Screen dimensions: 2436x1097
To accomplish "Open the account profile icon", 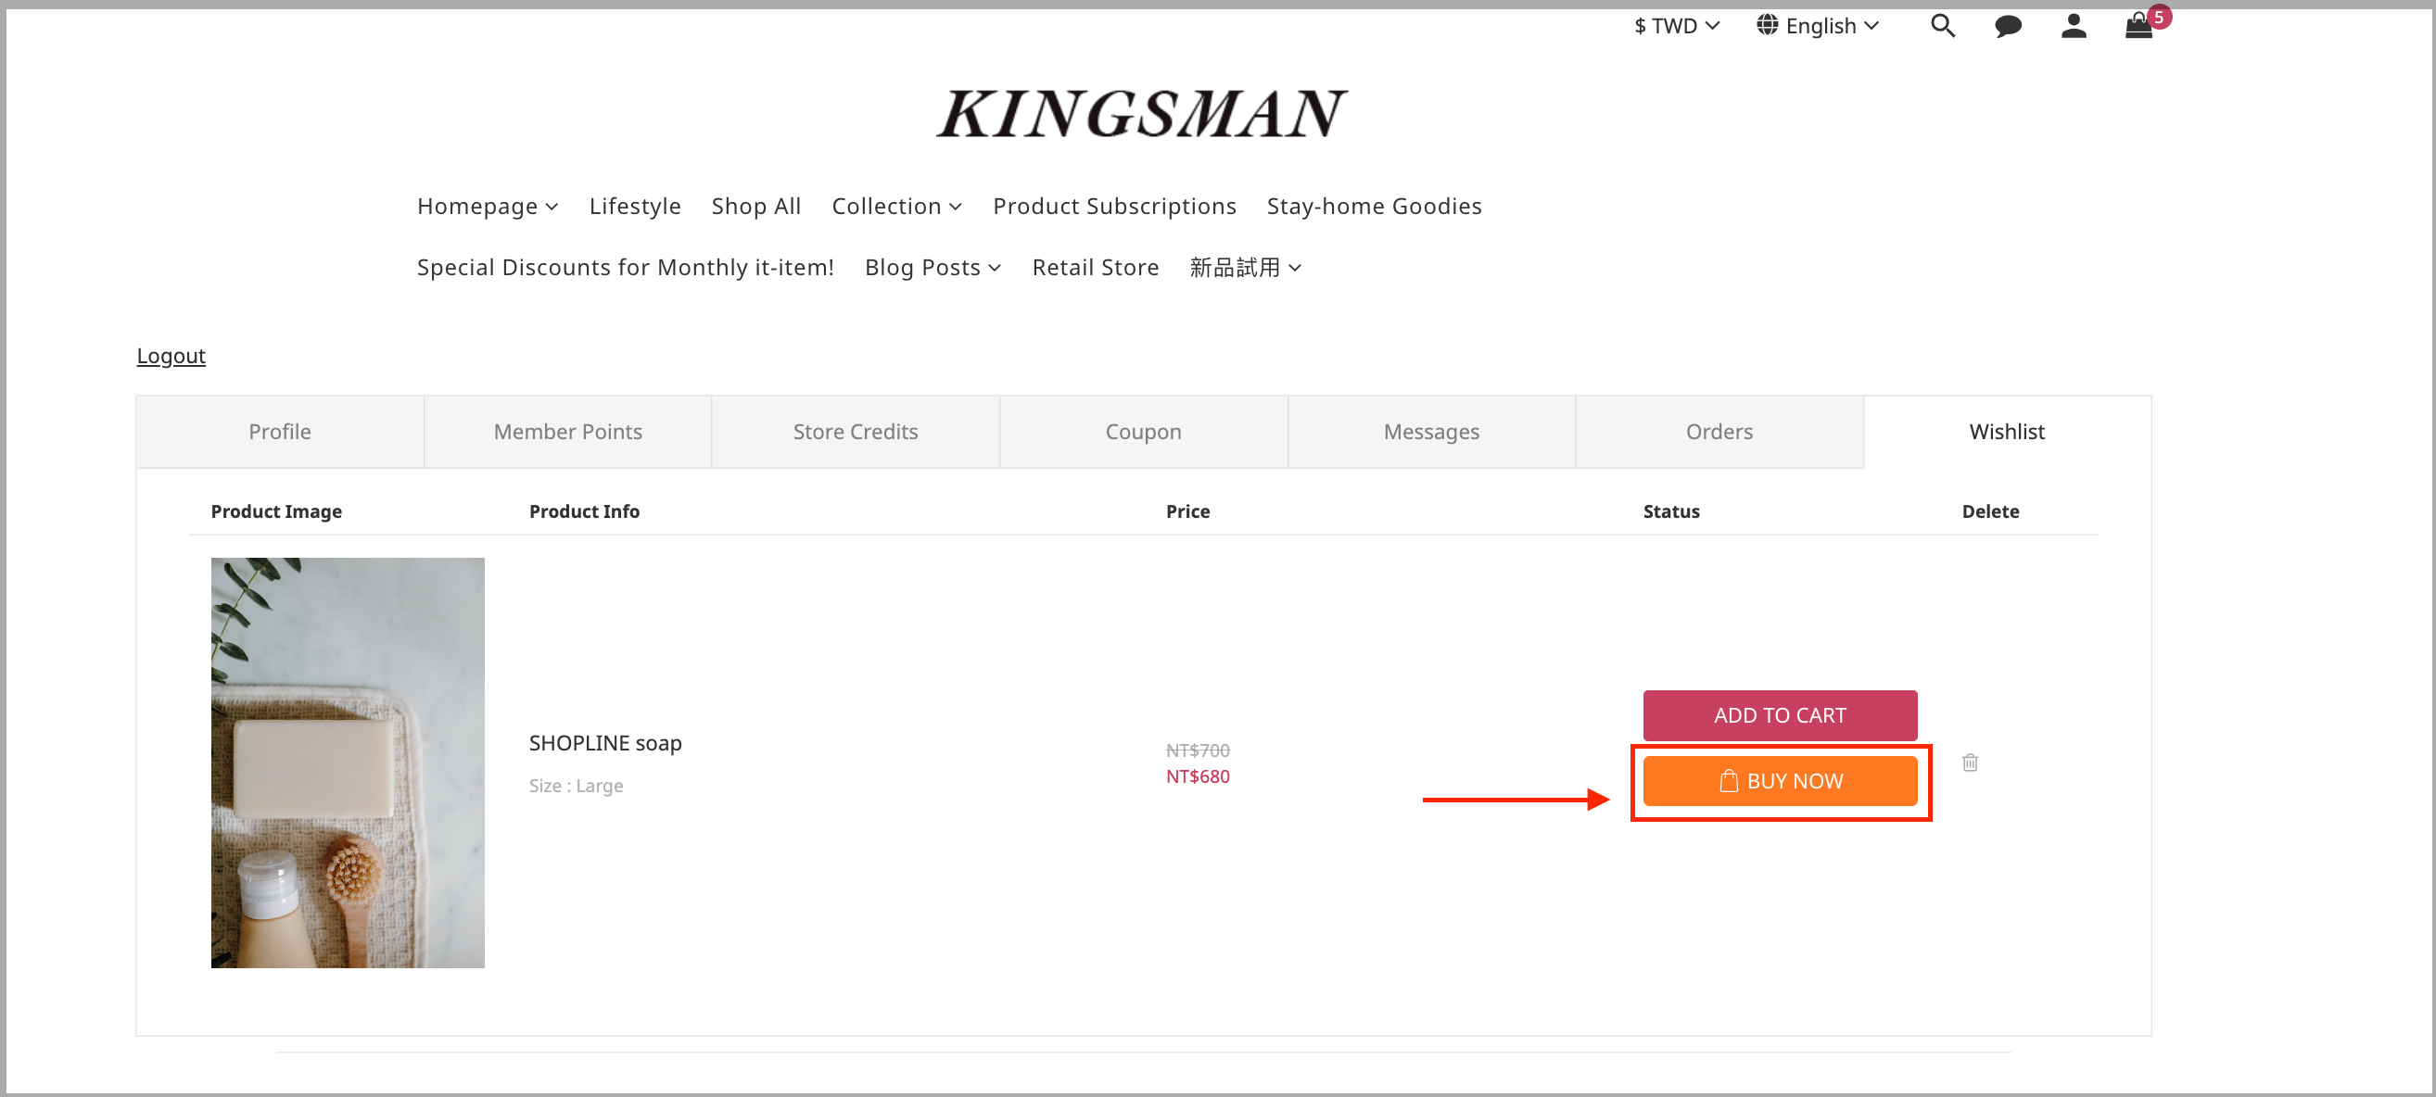I will click(2073, 26).
